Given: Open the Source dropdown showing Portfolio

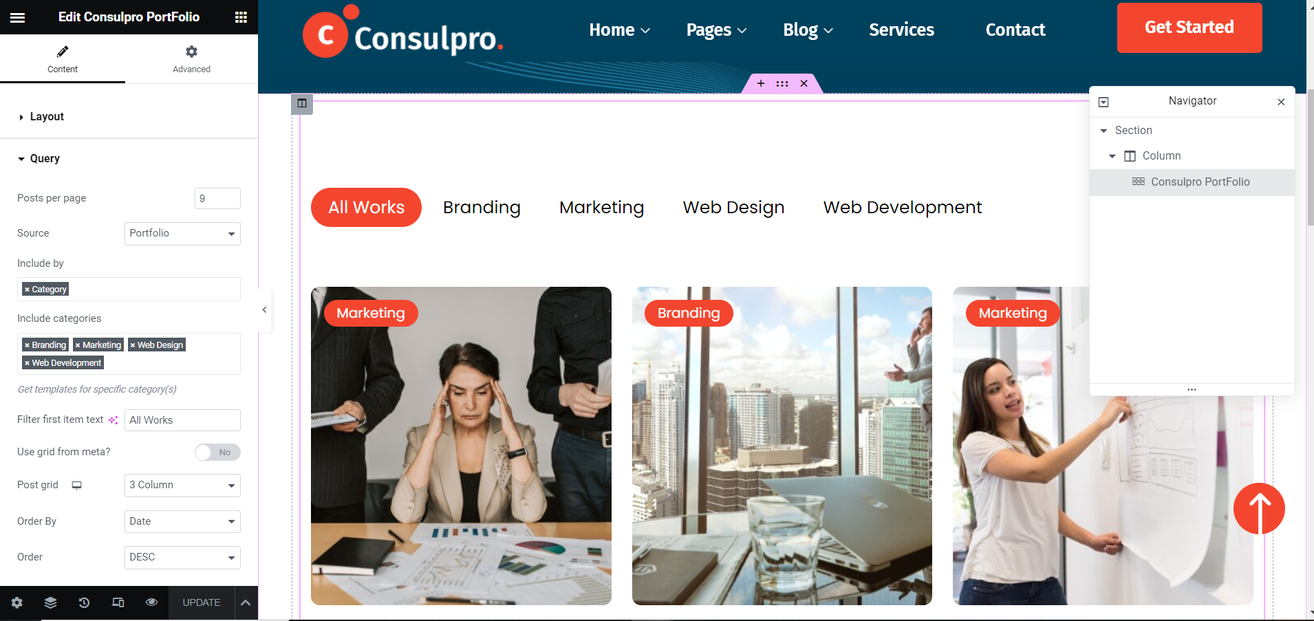Looking at the screenshot, I should coord(182,233).
